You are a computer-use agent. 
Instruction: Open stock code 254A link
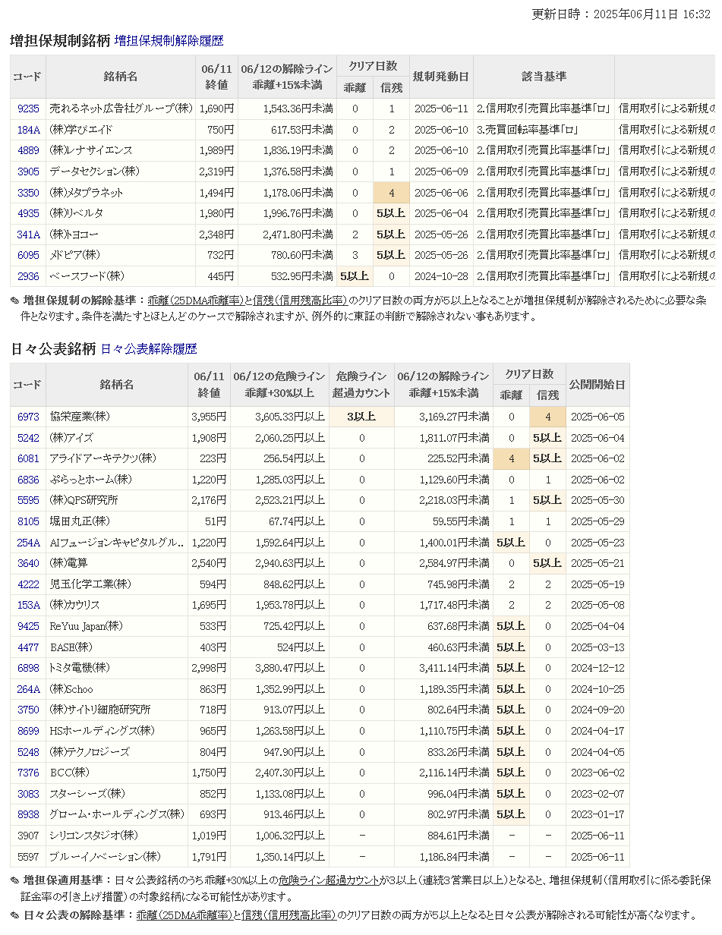(28, 543)
